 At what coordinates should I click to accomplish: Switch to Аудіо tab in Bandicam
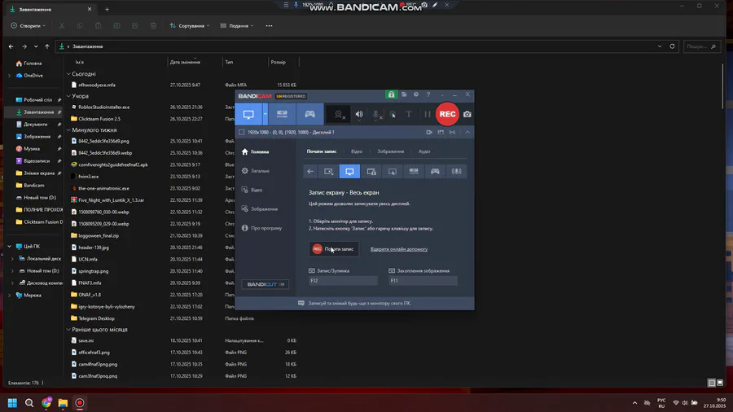point(424,151)
